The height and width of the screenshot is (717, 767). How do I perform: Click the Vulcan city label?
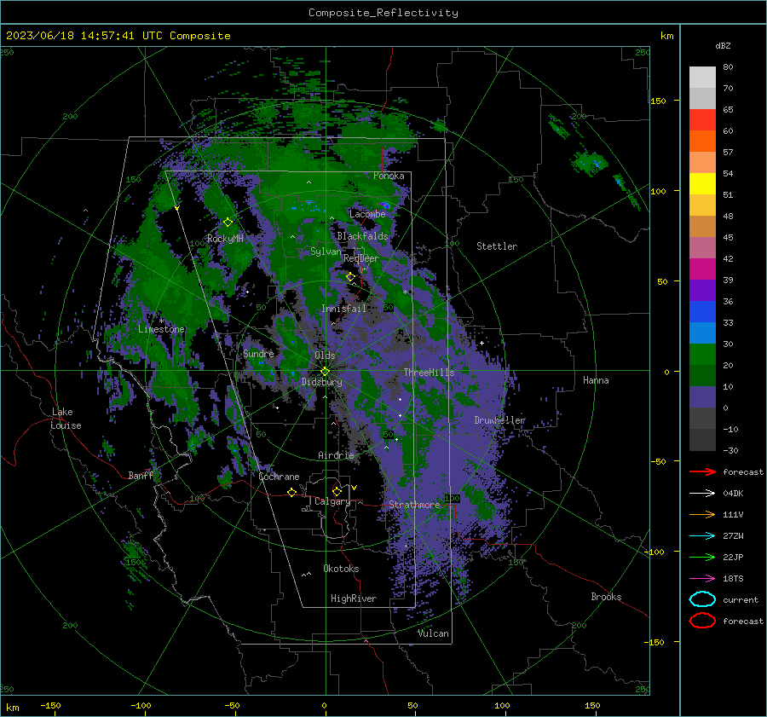[x=433, y=633]
